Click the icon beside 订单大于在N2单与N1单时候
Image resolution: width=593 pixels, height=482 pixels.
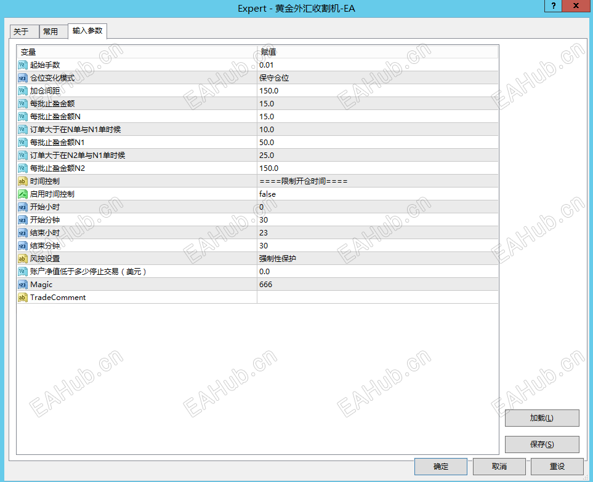[23, 155]
